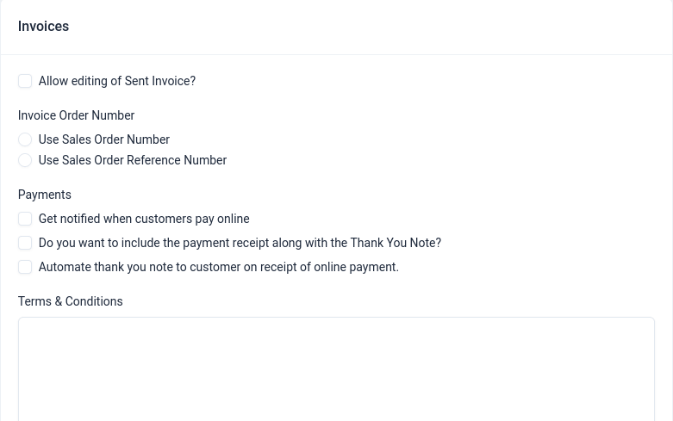This screenshot has height=421, width=673.
Task: Click the words 'Thank You Note?' in the receipt option
Action: coord(396,243)
